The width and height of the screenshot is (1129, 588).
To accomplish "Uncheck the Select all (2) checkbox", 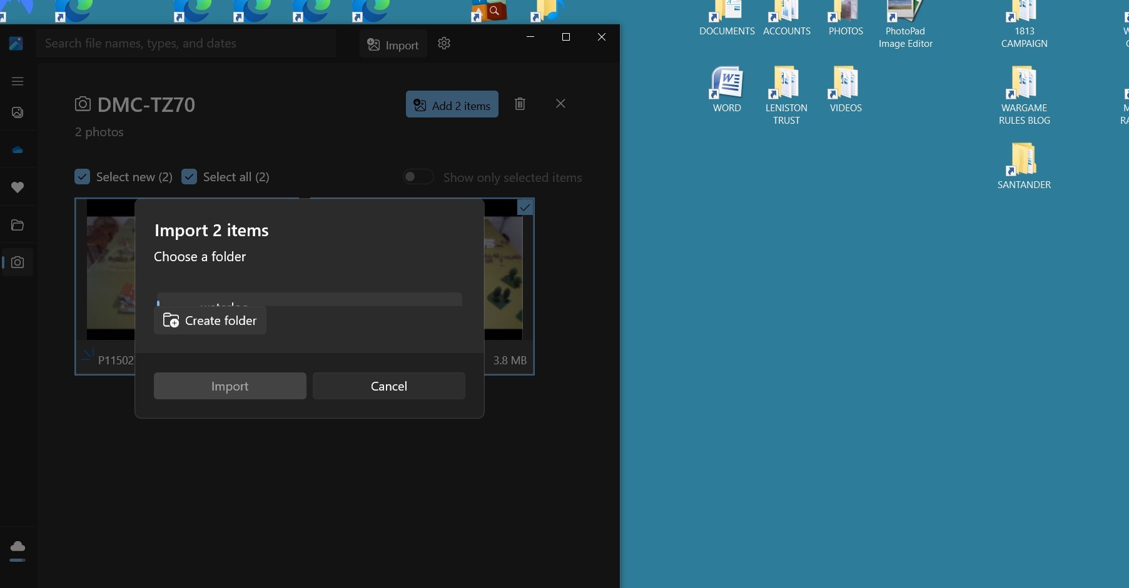I will coord(189,177).
